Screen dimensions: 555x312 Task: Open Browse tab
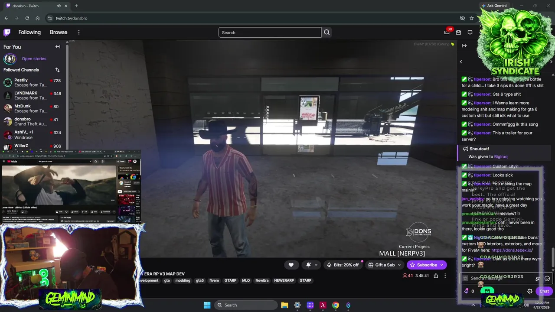[59, 32]
